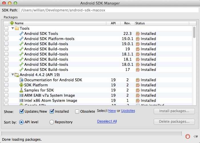Click Installed status icon for Build-tools 18.1
200x143 pixels.
click(138, 59)
